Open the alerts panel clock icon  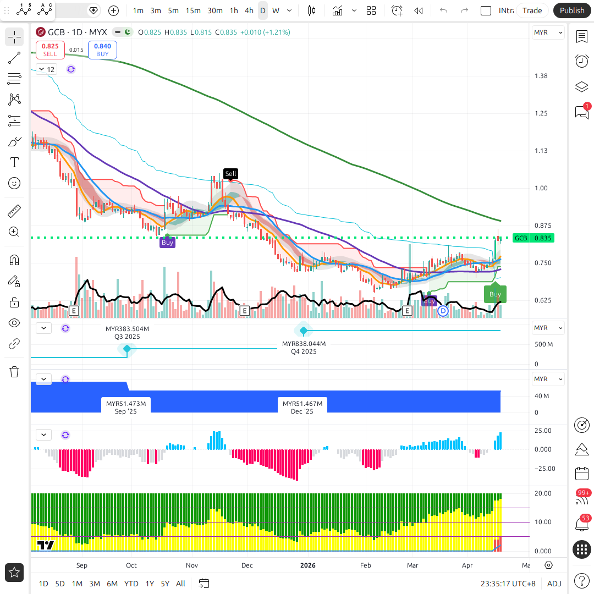click(581, 61)
